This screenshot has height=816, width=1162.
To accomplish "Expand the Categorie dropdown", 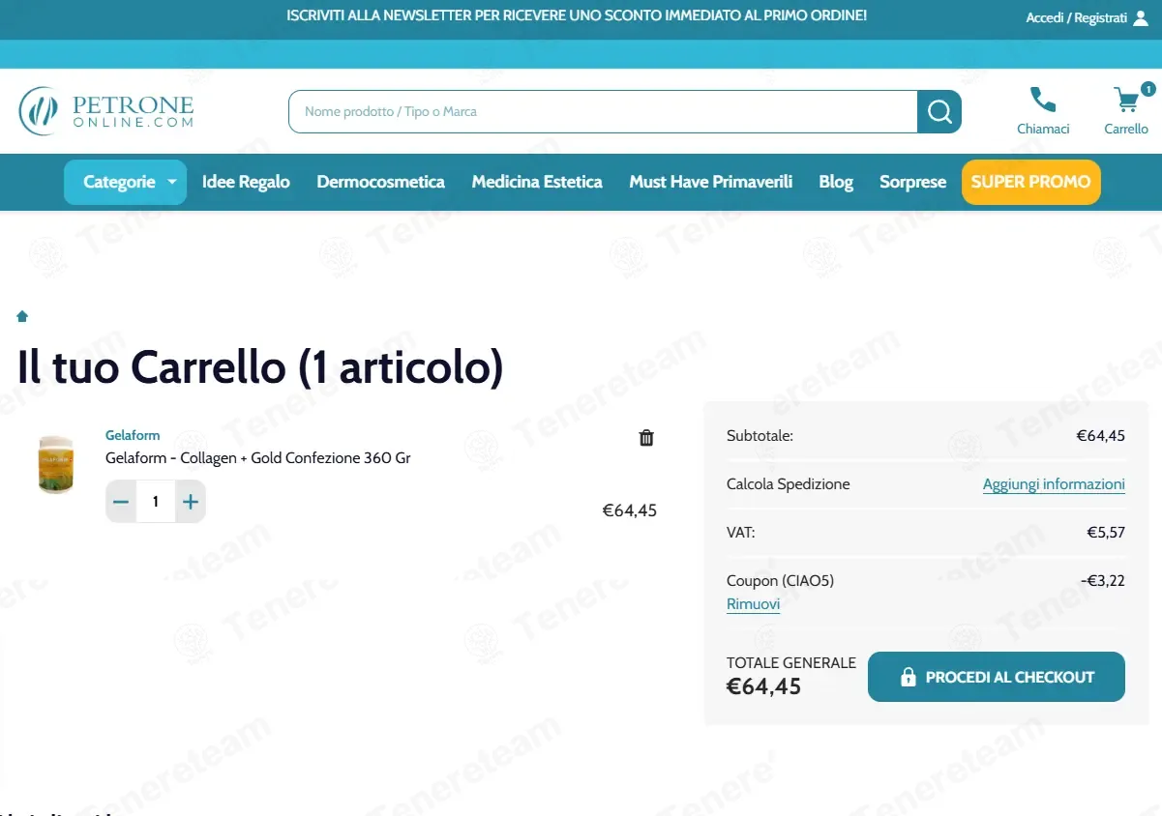I will [125, 182].
